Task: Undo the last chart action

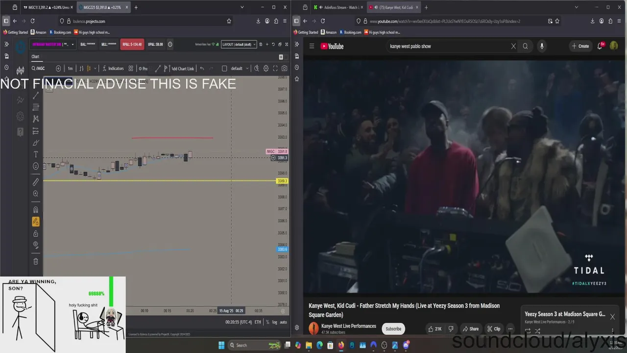Action: click(x=202, y=69)
